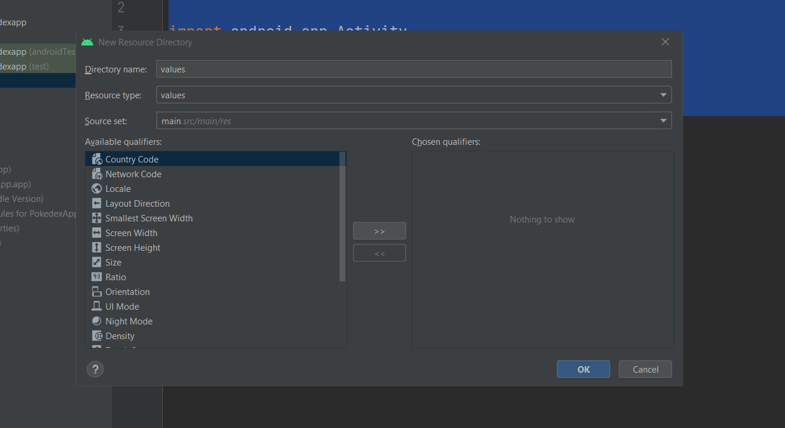Click the Smallest Screen Width icon
This screenshot has width=785, height=428.
point(97,218)
